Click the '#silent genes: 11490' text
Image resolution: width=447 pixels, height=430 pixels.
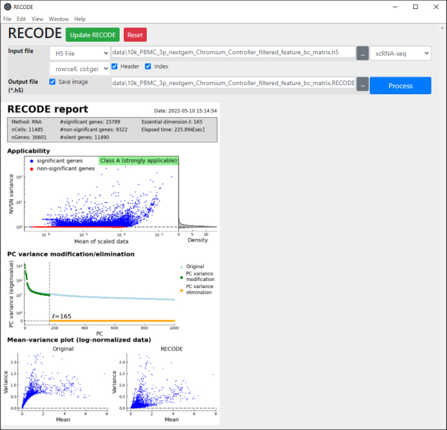[x=85, y=137]
